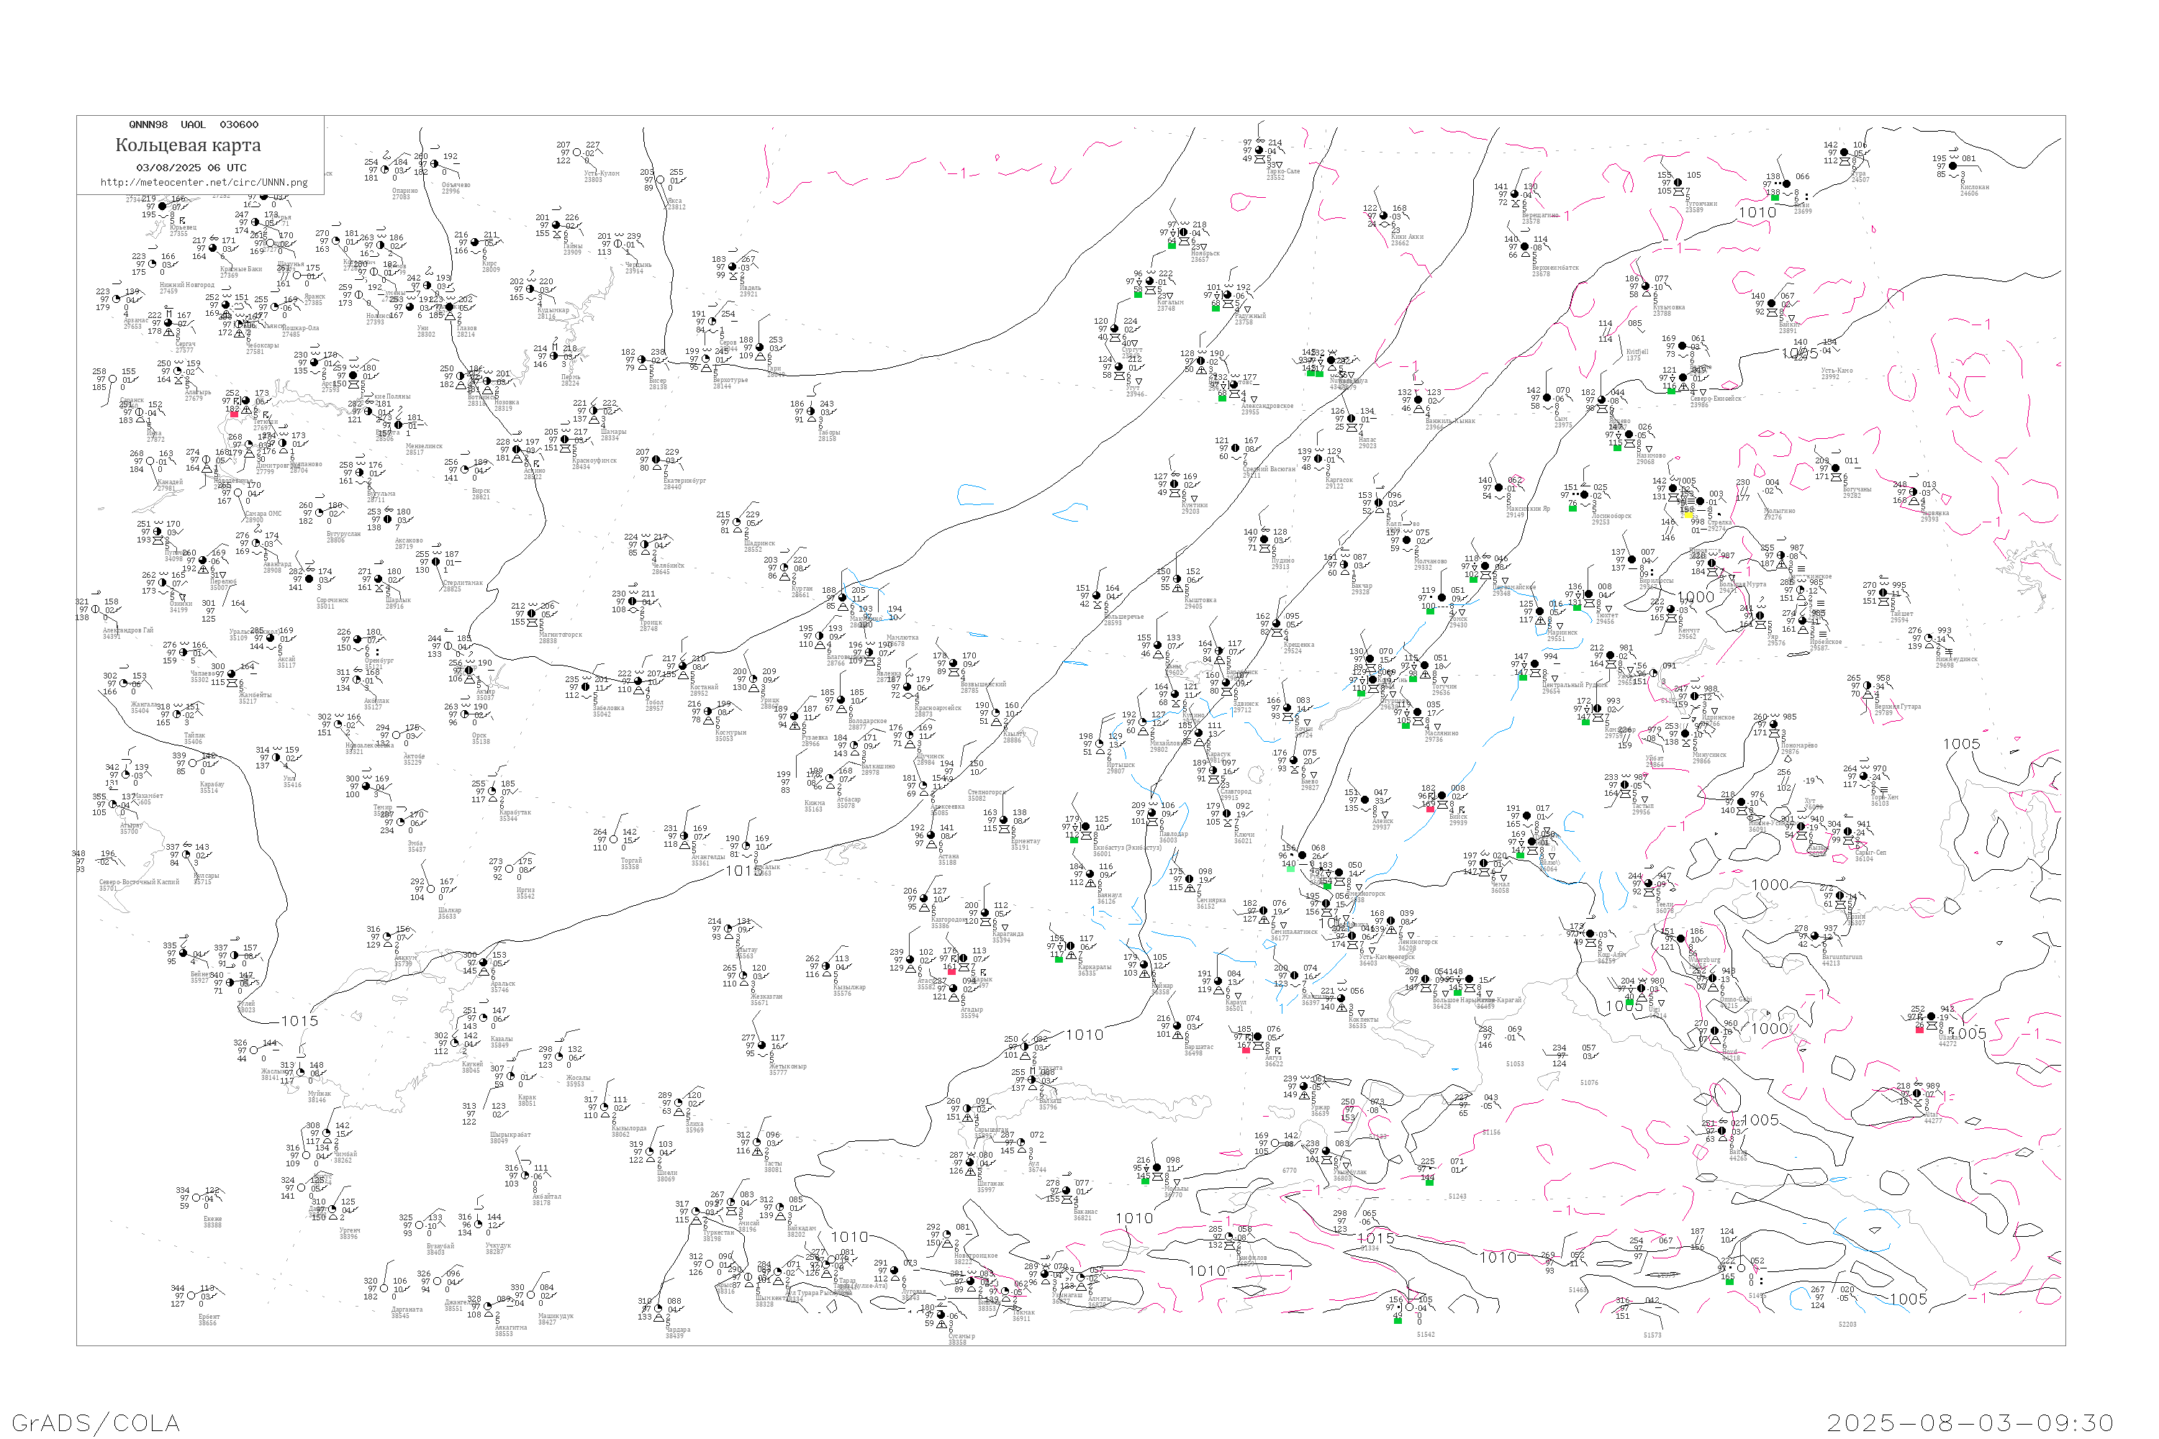Click the Усть-Кулом 23803 station circle
This screenshot has height=1439, width=2159.
(576, 153)
